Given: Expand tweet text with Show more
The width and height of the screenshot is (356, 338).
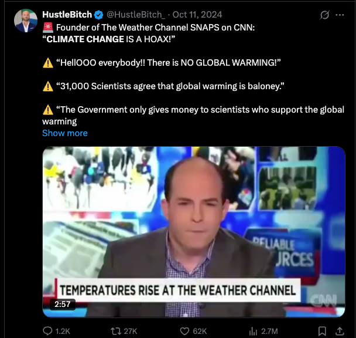Looking at the screenshot, I should coord(65,133).
